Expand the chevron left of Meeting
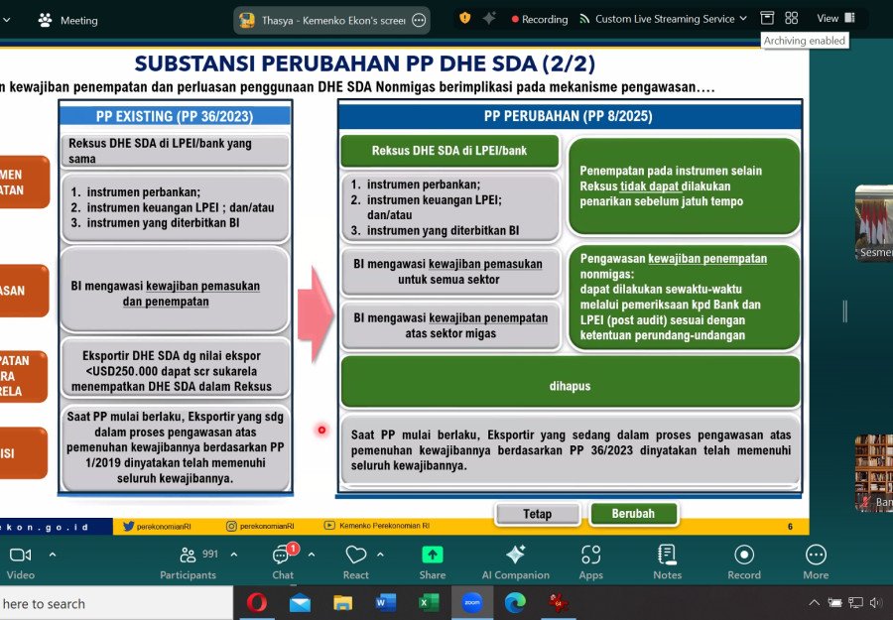The height and width of the screenshot is (620, 893). click(6, 20)
